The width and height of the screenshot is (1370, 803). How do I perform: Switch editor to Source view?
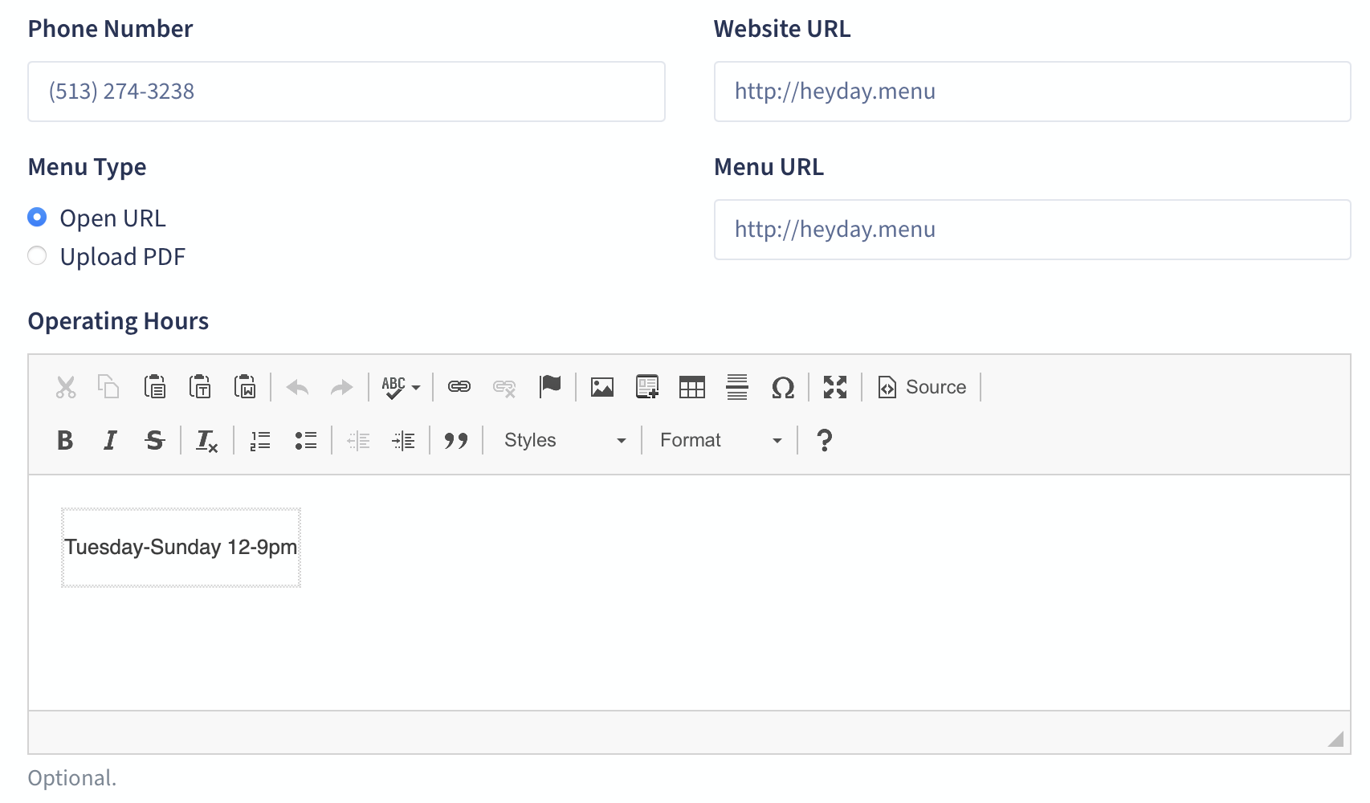[922, 387]
